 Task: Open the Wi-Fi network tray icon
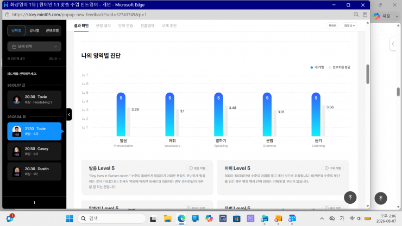click(x=352, y=218)
